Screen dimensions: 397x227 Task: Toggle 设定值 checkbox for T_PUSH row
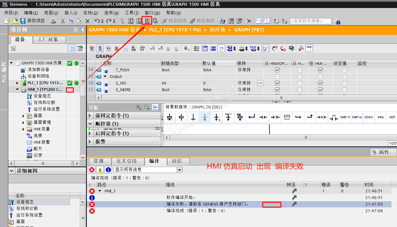click(345, 70)
